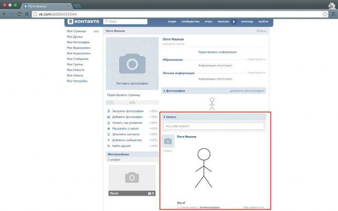Open сообщества in the VK header
Screen dimensions: 338x211
[x=190, y=22]
